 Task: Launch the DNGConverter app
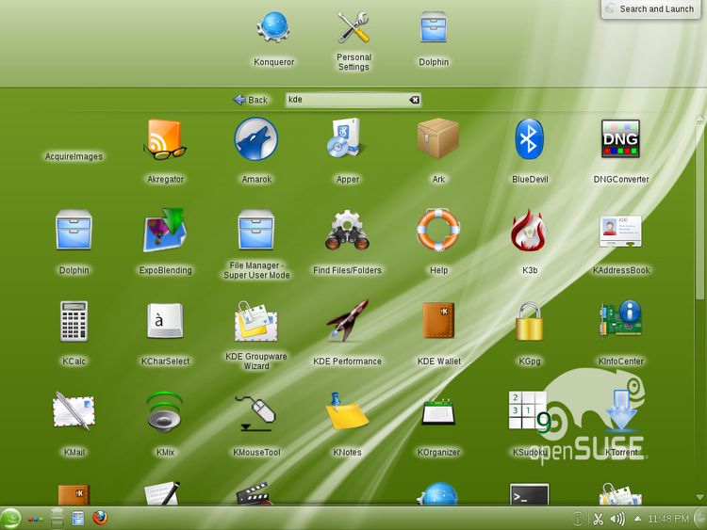(620, 140)
